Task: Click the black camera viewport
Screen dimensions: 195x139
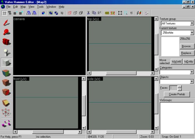Action: [49, 46]
